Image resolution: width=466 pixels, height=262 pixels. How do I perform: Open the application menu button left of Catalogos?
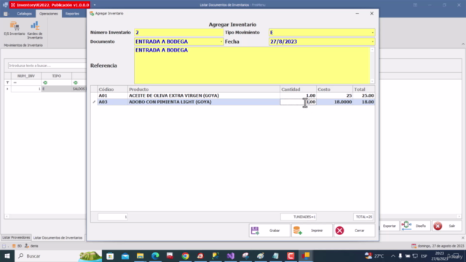tap(6, 14)
